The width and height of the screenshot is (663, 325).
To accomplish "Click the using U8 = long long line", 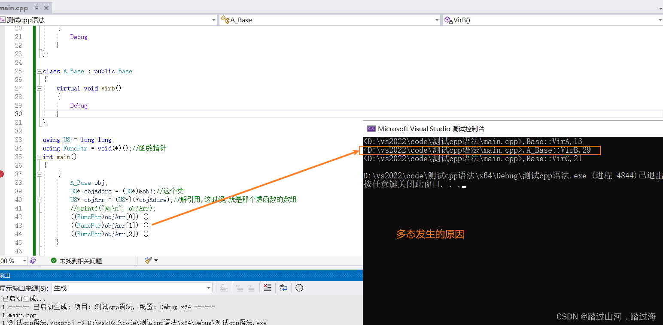I will click(x=79, y=140).
